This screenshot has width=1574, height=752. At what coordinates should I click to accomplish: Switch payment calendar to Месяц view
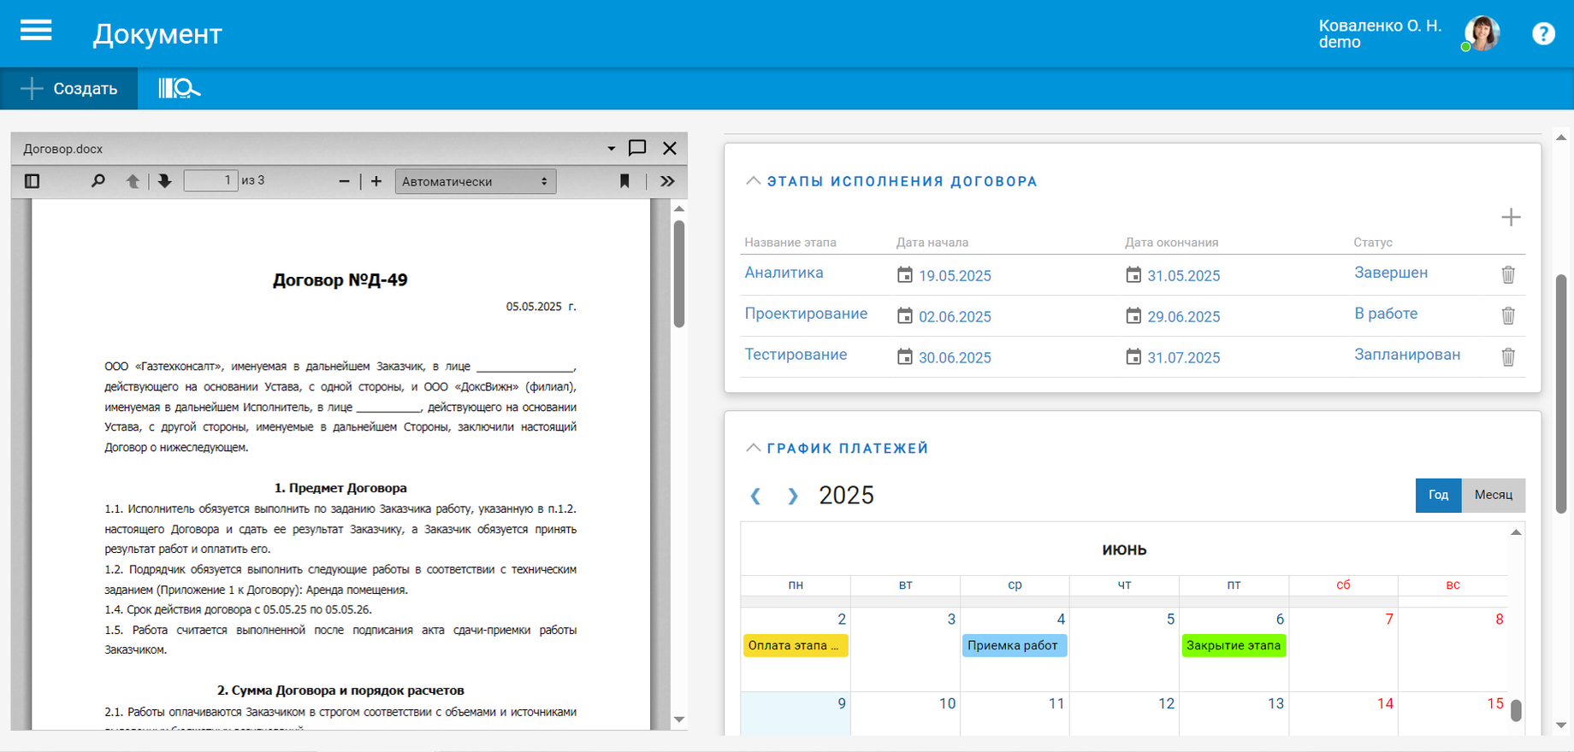[1493, 495]
